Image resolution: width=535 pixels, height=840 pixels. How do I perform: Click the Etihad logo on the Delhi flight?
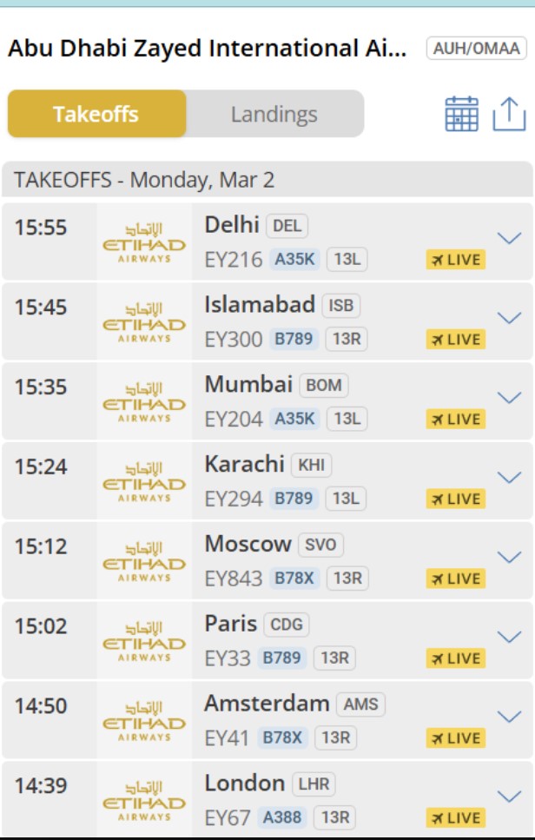pos(144,241)
